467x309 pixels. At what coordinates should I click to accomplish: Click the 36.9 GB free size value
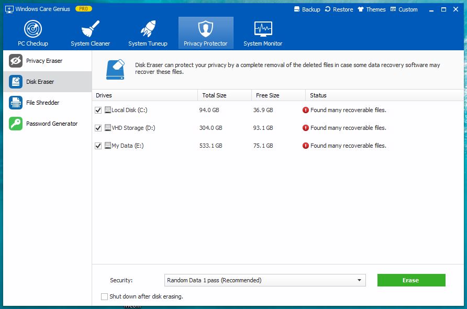click(263, 111)
